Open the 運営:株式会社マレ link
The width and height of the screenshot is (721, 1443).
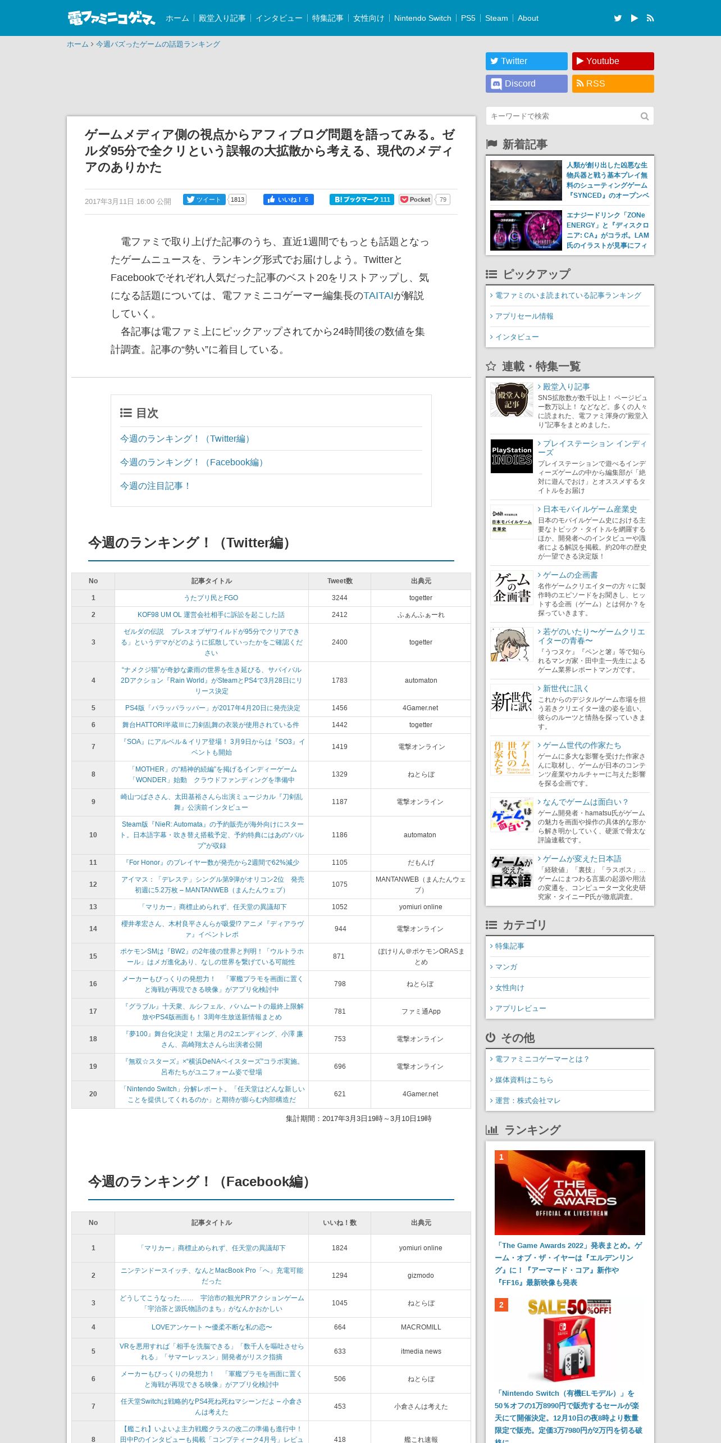click(527, 1100)
